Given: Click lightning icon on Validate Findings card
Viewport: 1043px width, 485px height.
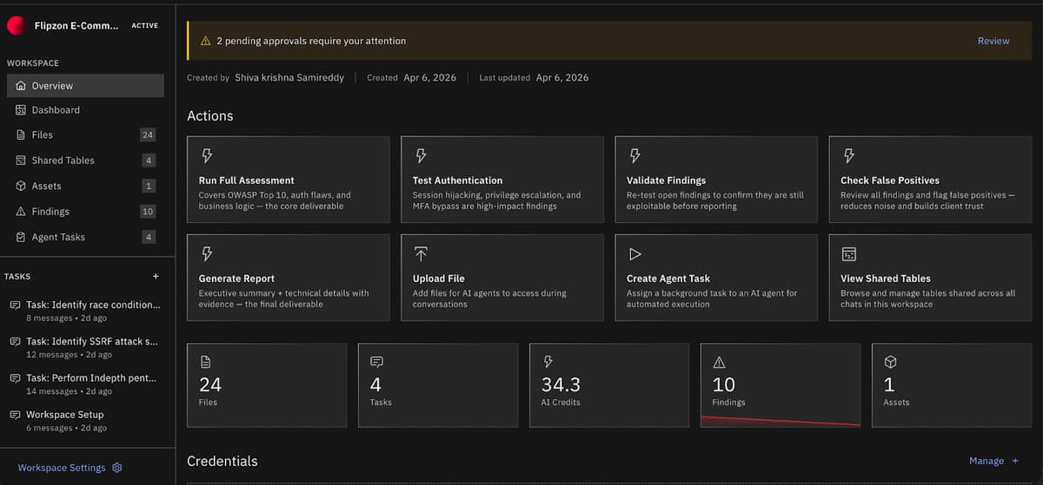Looking at the screenshot, I should coord(634,155).
